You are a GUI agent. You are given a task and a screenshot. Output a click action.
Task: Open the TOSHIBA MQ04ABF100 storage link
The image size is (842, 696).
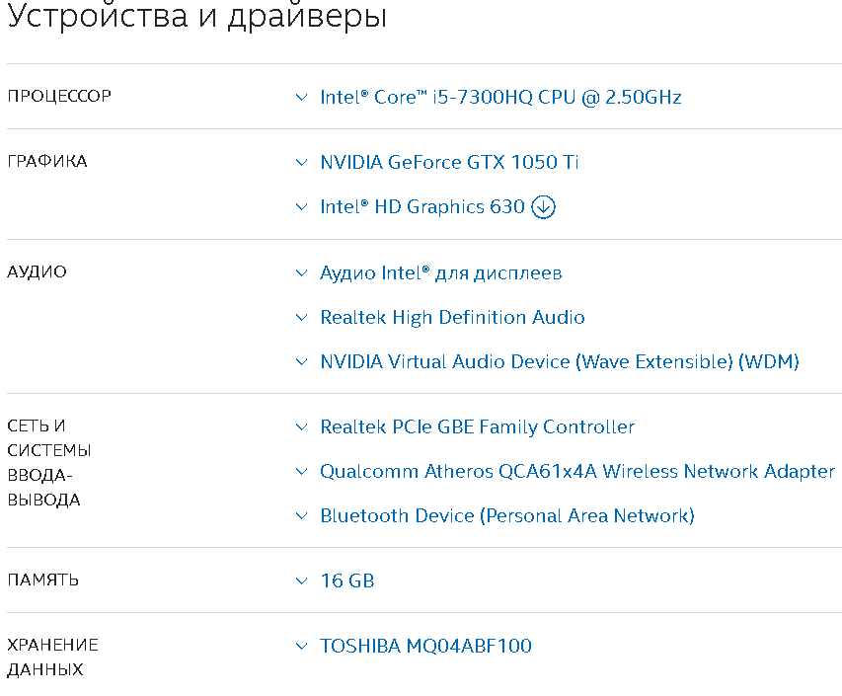coord(425,646)
